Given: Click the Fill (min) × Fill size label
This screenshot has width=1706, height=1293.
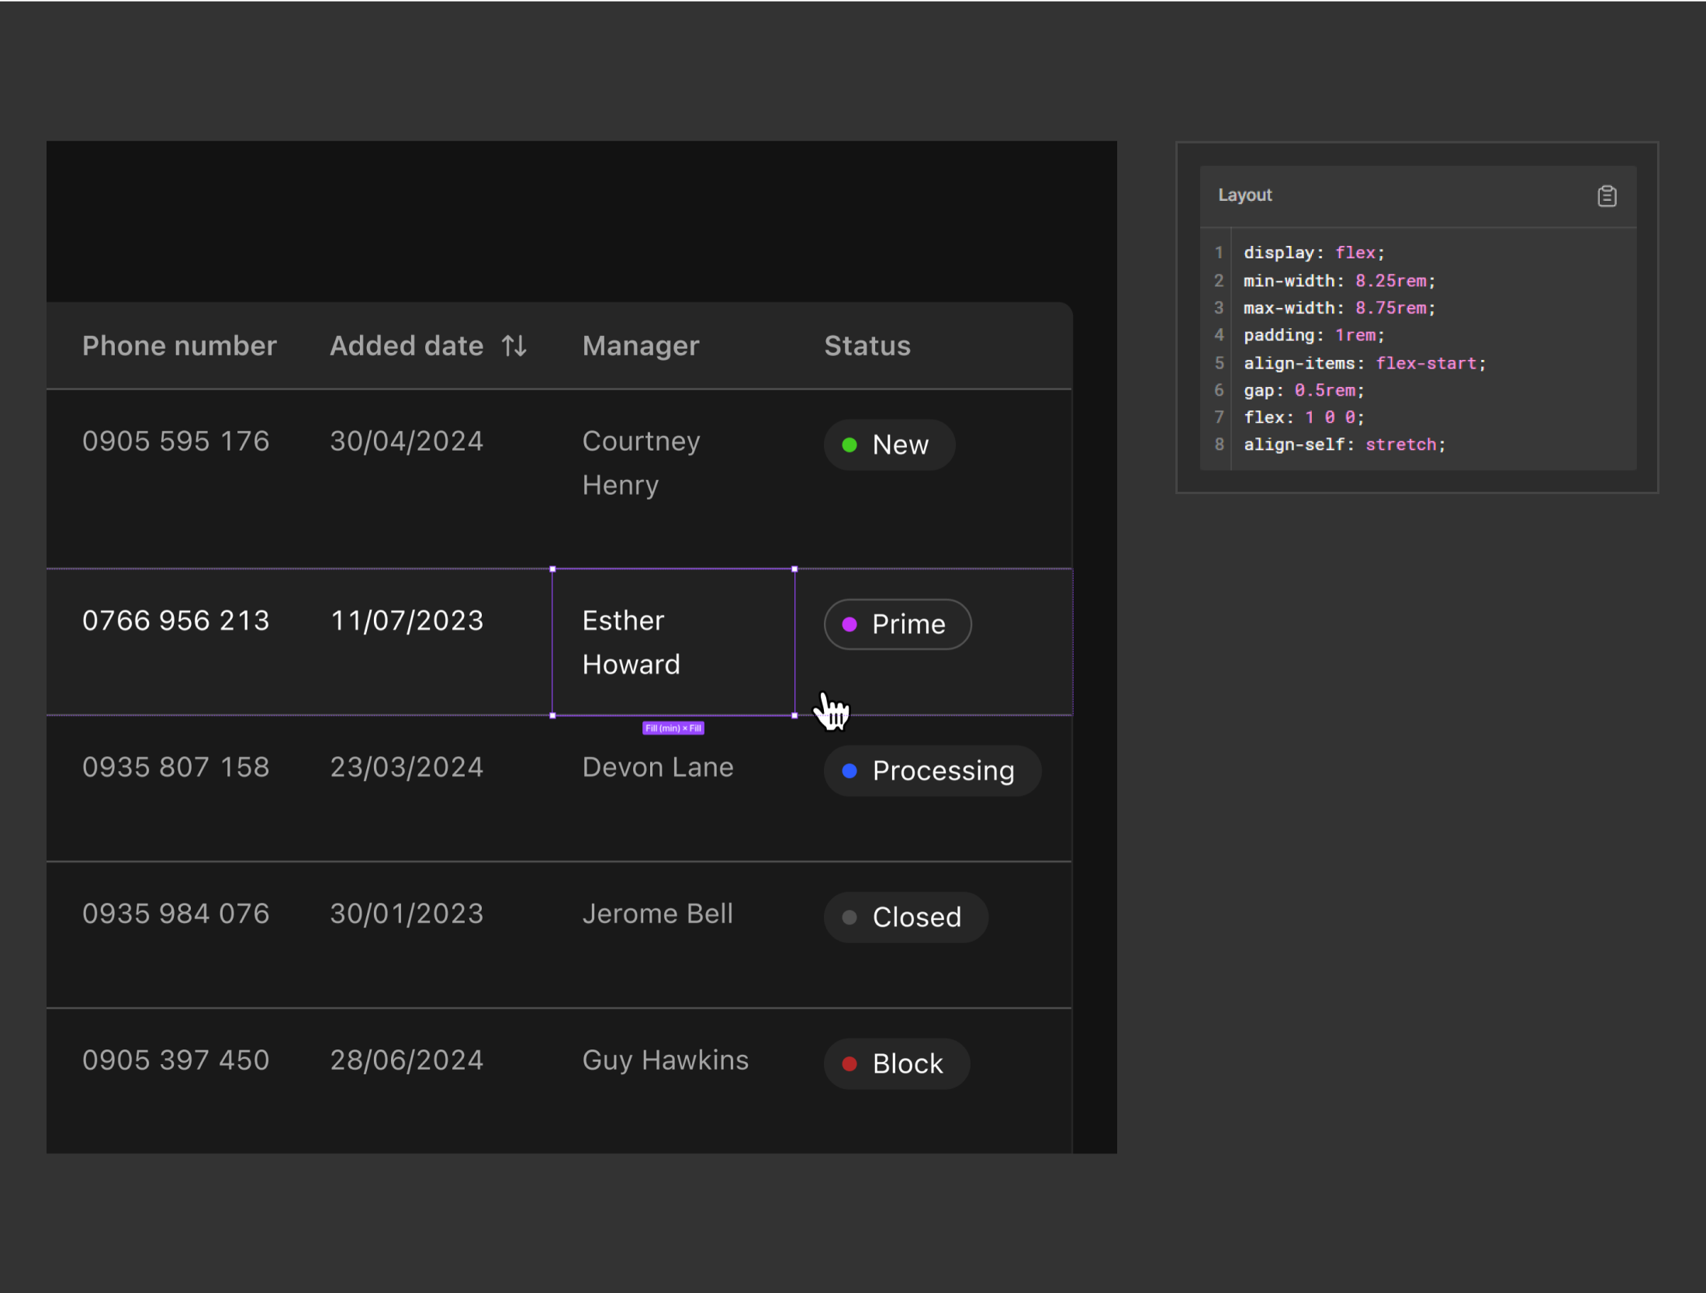Looking at the screenshot, I should pos(673,728).
